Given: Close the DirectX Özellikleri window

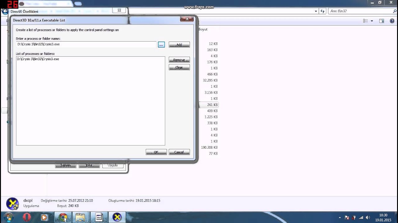Looking at the screenshot, I should click(119, 10).
